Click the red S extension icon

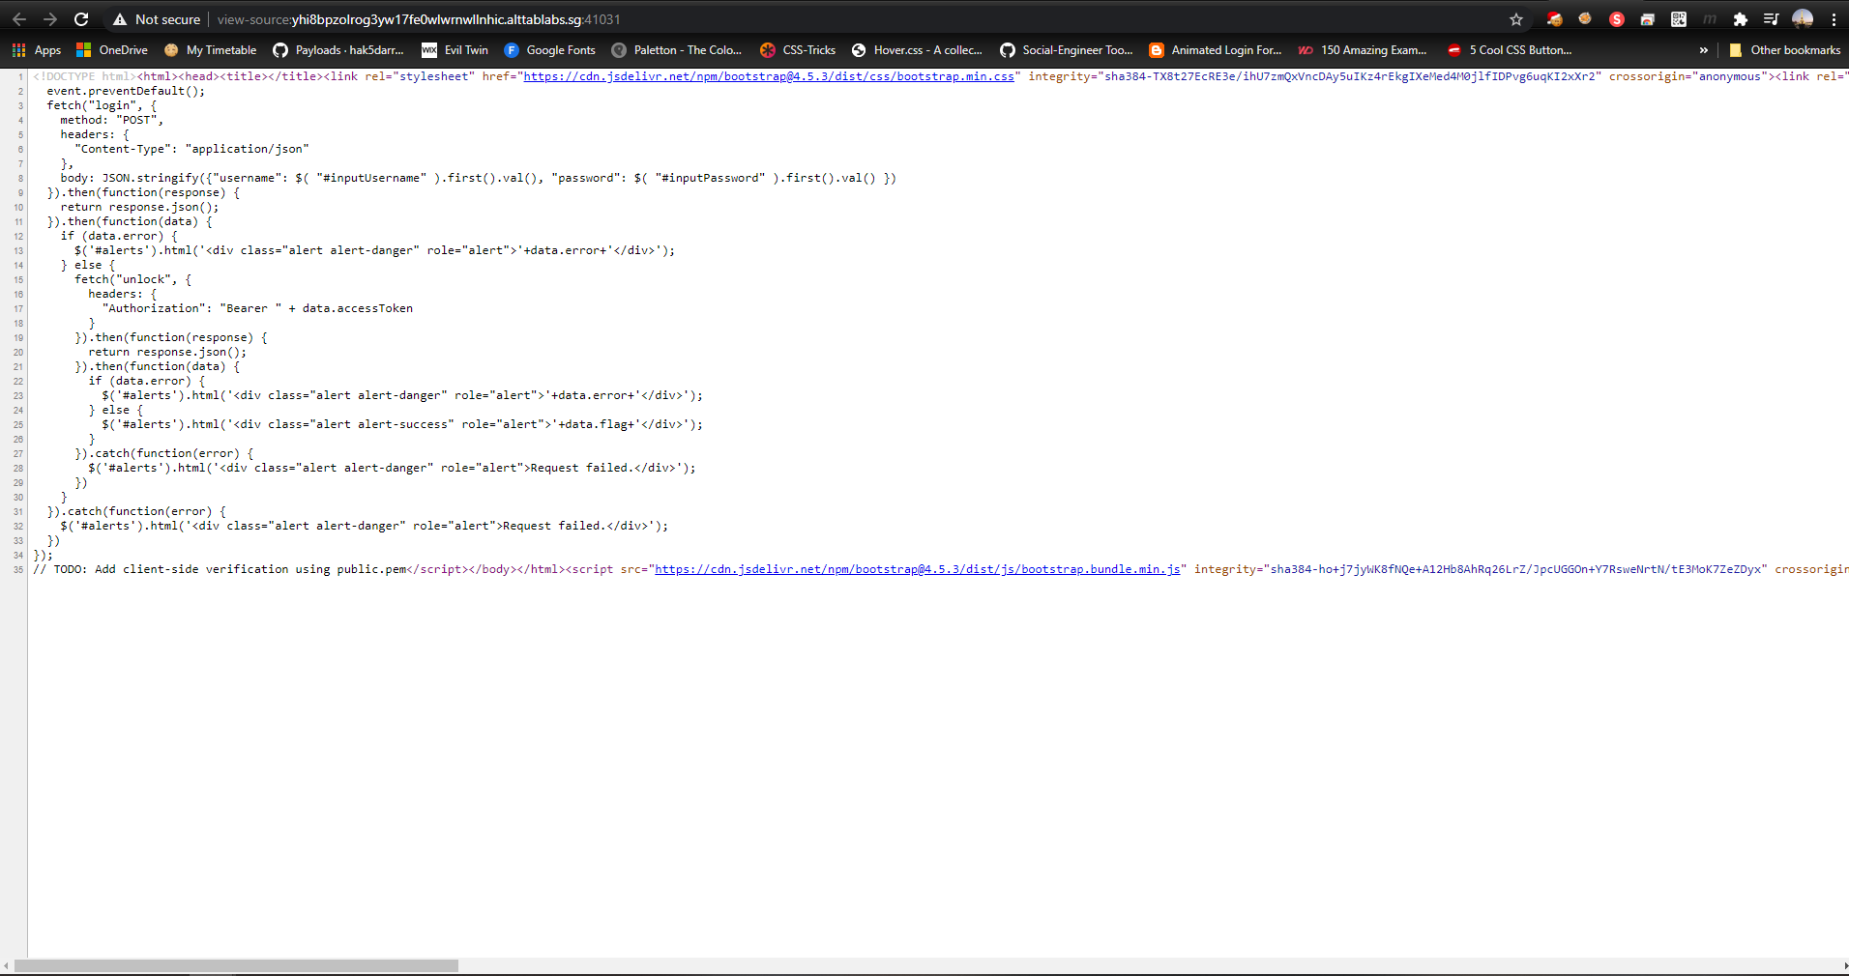[x=1616, y=19]
